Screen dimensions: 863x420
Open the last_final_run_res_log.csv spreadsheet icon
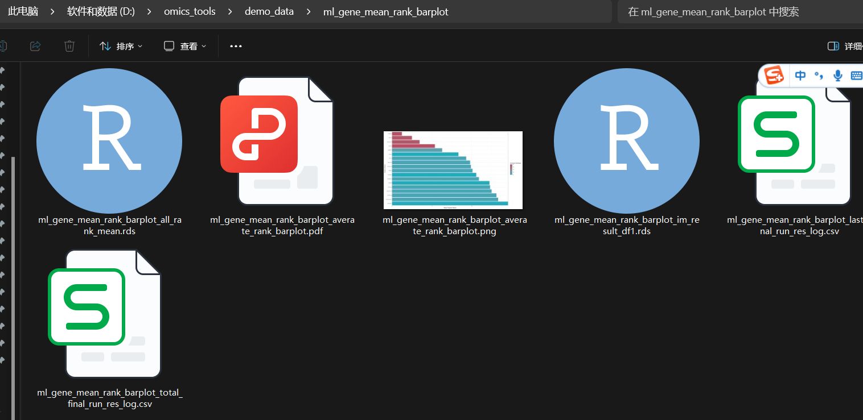(795, 141)
